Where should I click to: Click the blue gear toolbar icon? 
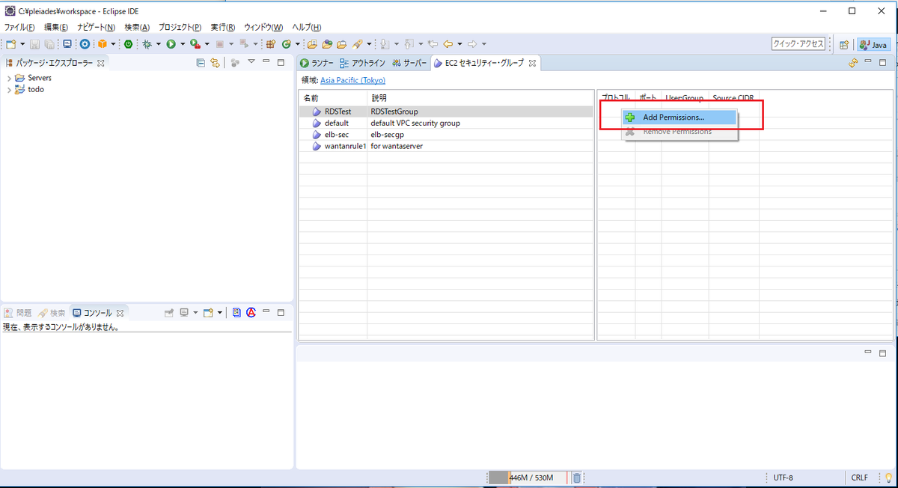pyautogui.click(x=85, y=44)
